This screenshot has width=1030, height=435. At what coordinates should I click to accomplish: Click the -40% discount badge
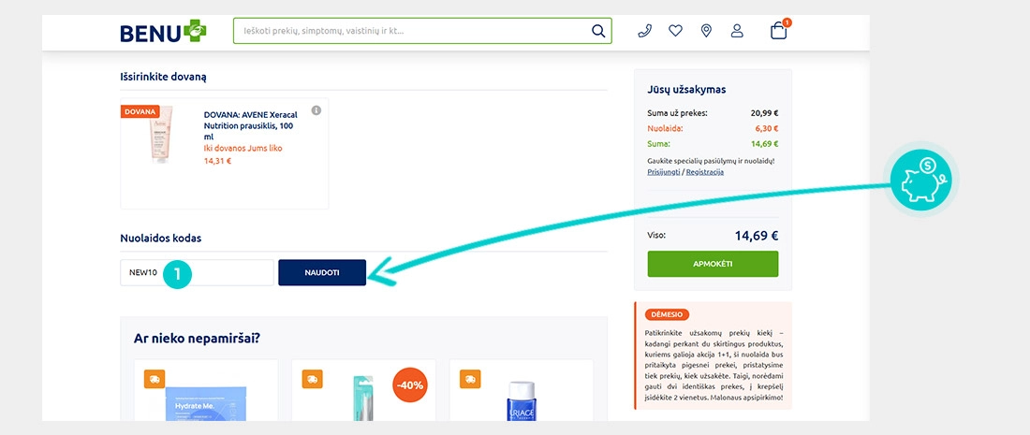coord(410,385)
